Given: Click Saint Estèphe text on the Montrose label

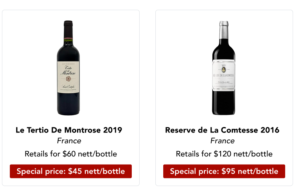Looking at the screenshot, I should pyautogui.click(x=68, y=87).
